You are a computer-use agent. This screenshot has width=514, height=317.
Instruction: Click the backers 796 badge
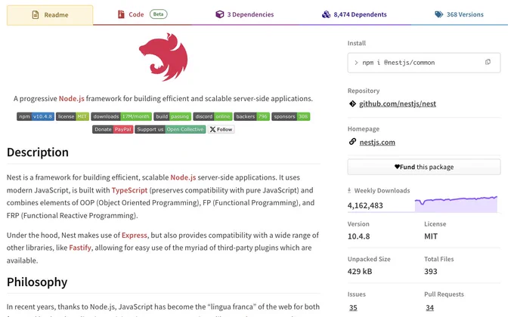[252, 116]
